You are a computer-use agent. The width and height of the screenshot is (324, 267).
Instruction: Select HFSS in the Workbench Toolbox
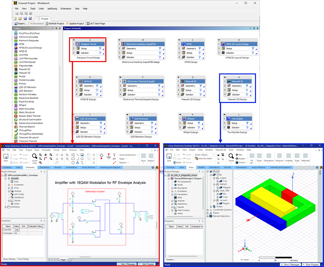coord(22,44)
